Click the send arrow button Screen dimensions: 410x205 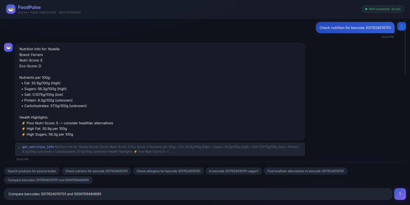tap(400, 194)
